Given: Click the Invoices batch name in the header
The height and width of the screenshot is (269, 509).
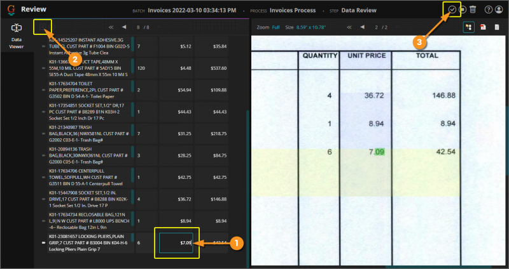Looking at the screenshot, I should pyautogui.click(x=192, y=10).
